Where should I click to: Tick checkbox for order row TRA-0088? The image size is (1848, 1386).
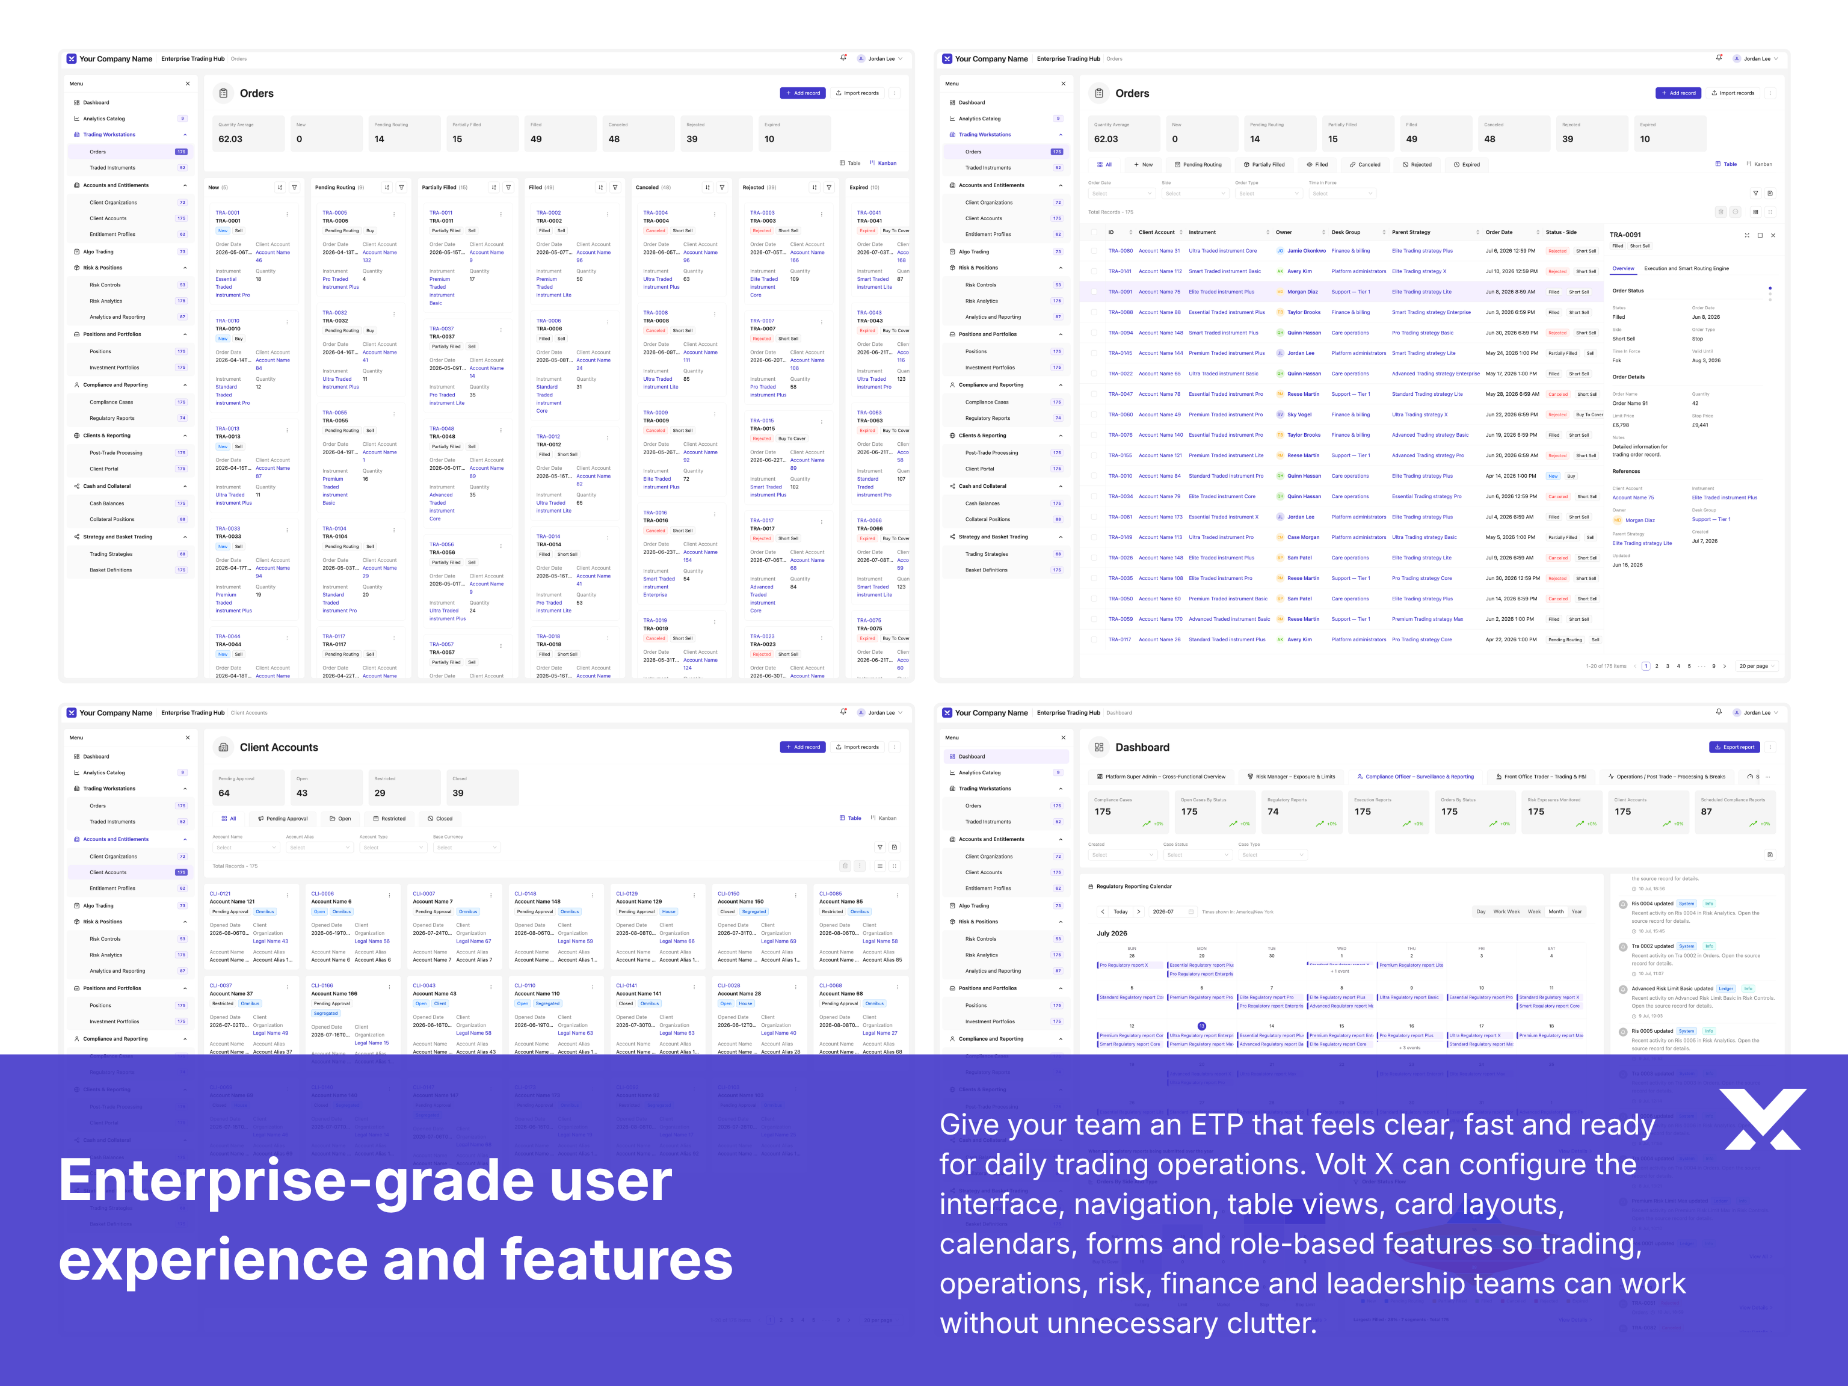pyautogui.click(x=1094, y=312)
